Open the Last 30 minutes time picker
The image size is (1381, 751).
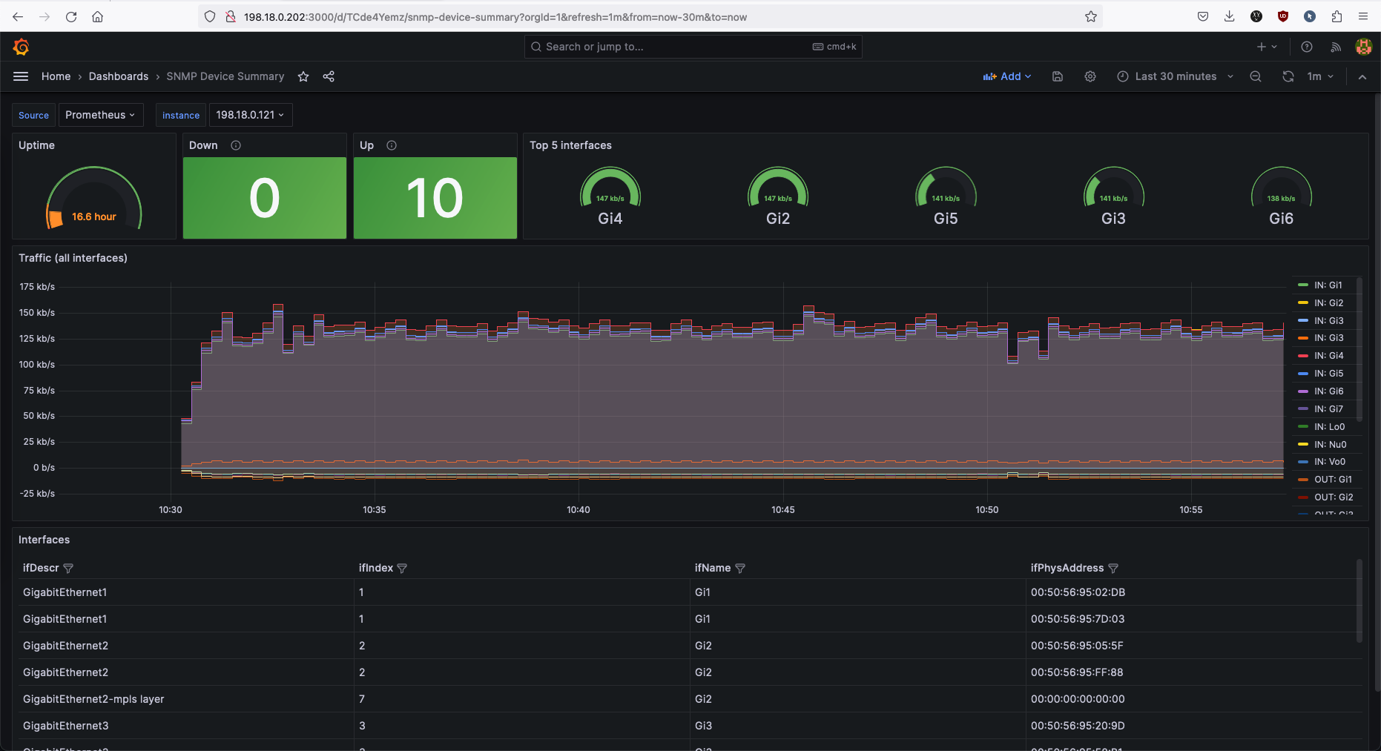pos(1176,76)
